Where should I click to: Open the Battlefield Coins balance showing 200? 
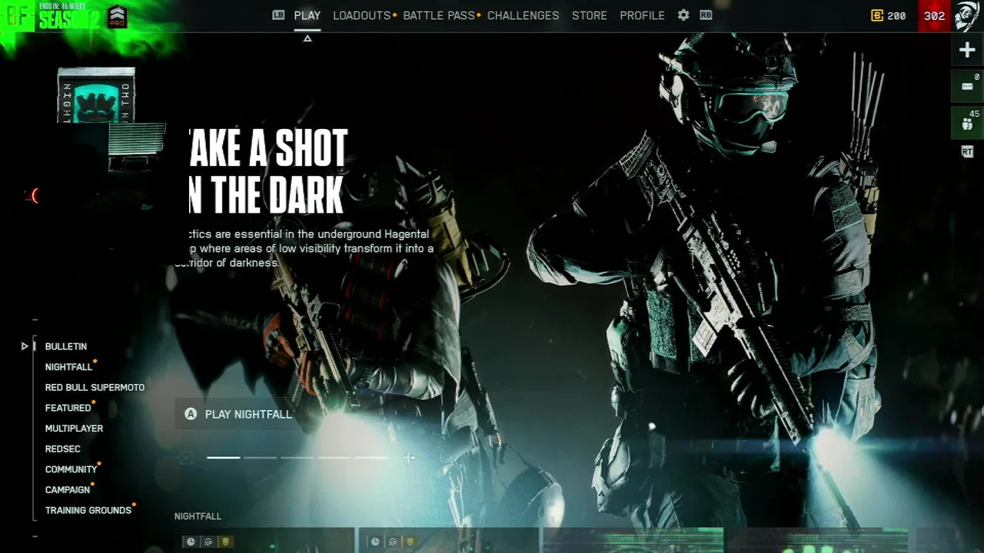point(889,15)
